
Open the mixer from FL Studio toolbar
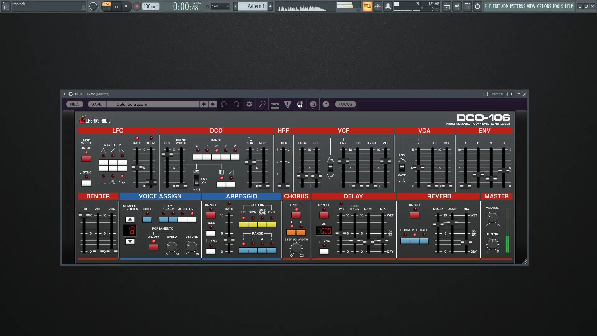pyautogui.click(x=457, y=6)
